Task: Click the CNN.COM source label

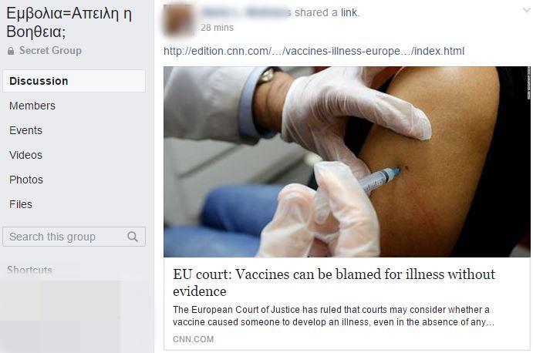Action: pyautogui.click(x=194, y=339)
